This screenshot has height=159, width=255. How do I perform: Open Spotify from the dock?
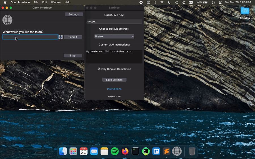115,151
